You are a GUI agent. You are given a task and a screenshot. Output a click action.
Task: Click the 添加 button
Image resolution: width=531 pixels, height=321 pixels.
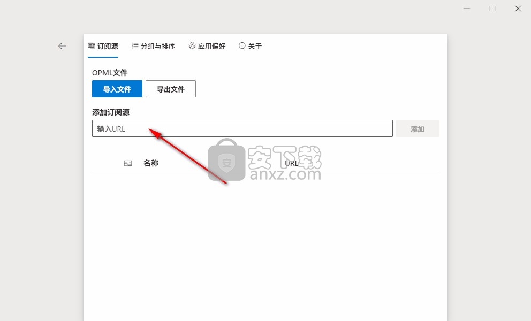[x=418, y=129]
